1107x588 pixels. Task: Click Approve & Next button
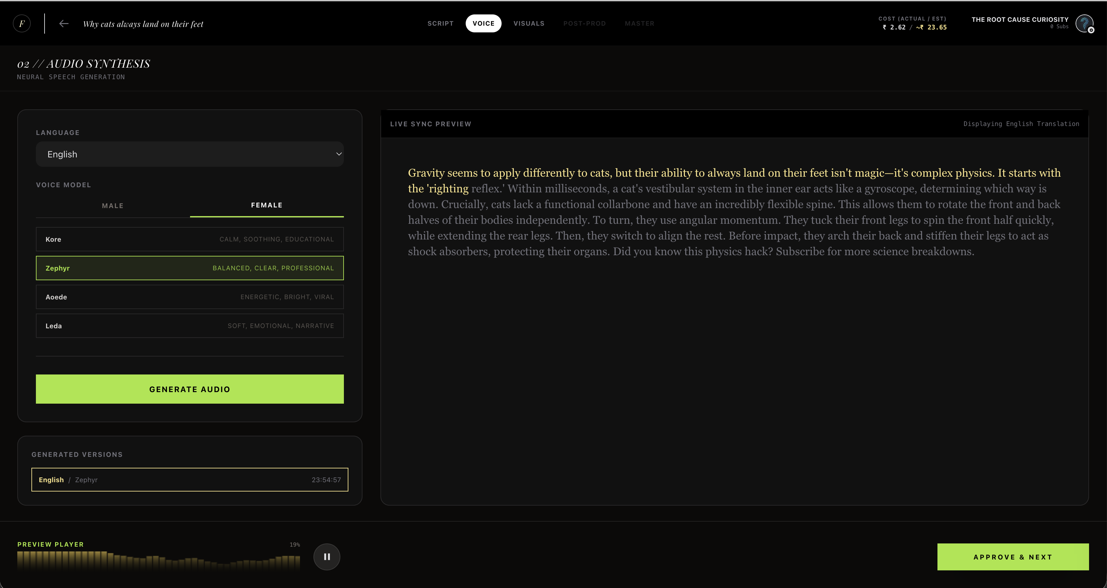point(1012,557)
